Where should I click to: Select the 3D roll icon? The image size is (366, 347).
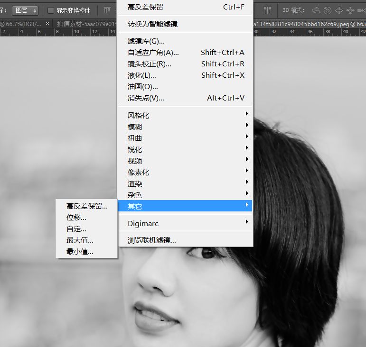[x=328, y=10]
